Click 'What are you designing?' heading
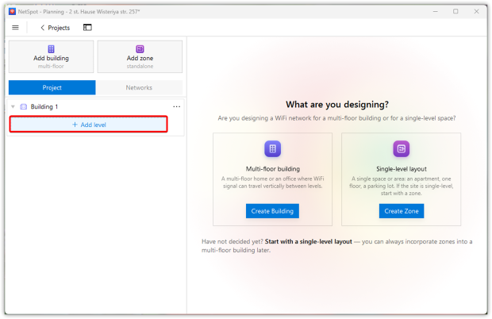Image resolution: width=492 pixels, height=319 pixels. (x=337, y=105)
